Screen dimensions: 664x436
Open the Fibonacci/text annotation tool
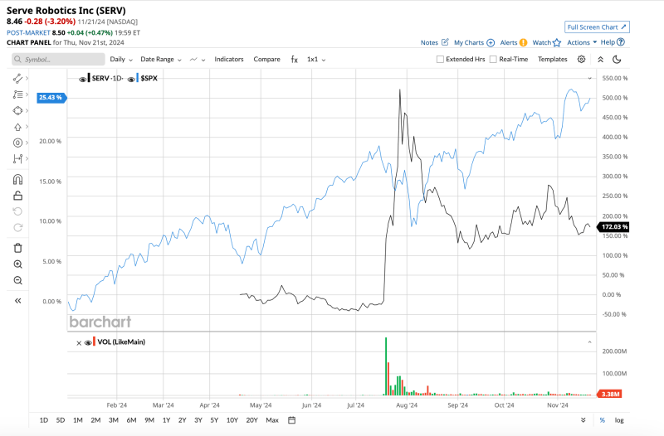pos(17,94)
